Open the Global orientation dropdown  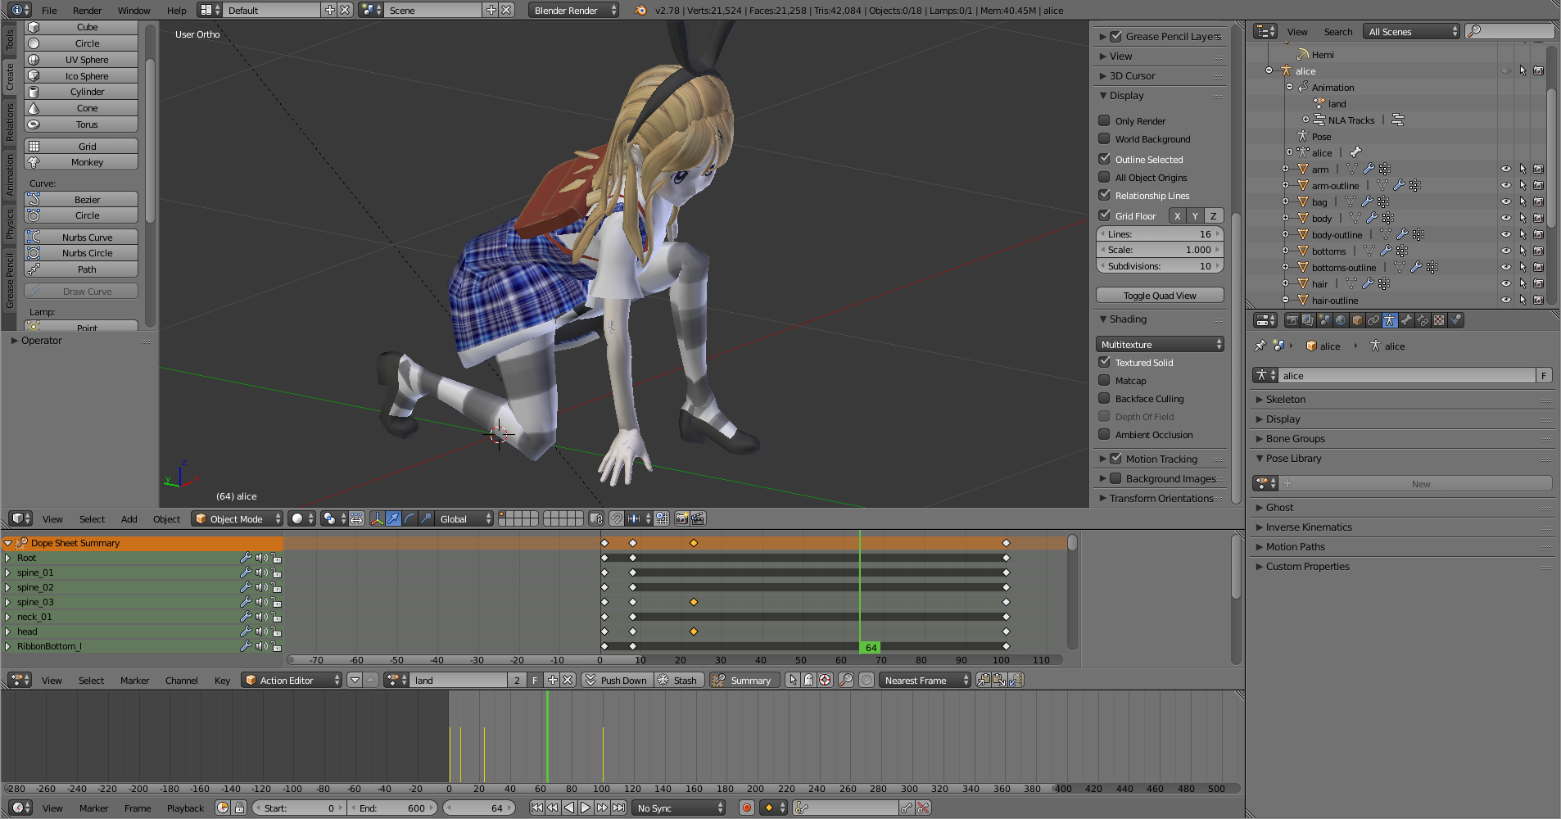pos(464,518)
